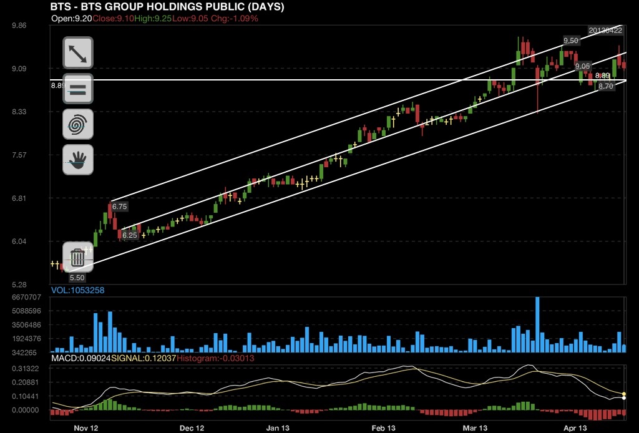Click the 20130422 date label
The width and height of the screenshot is (639, 433).
[x=605, y=30]
